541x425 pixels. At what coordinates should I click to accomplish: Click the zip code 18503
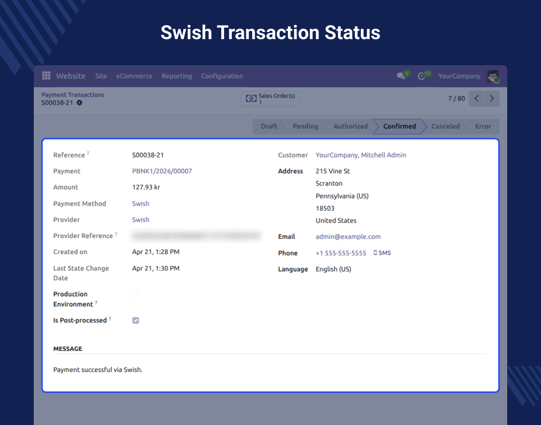coord(325,208)
